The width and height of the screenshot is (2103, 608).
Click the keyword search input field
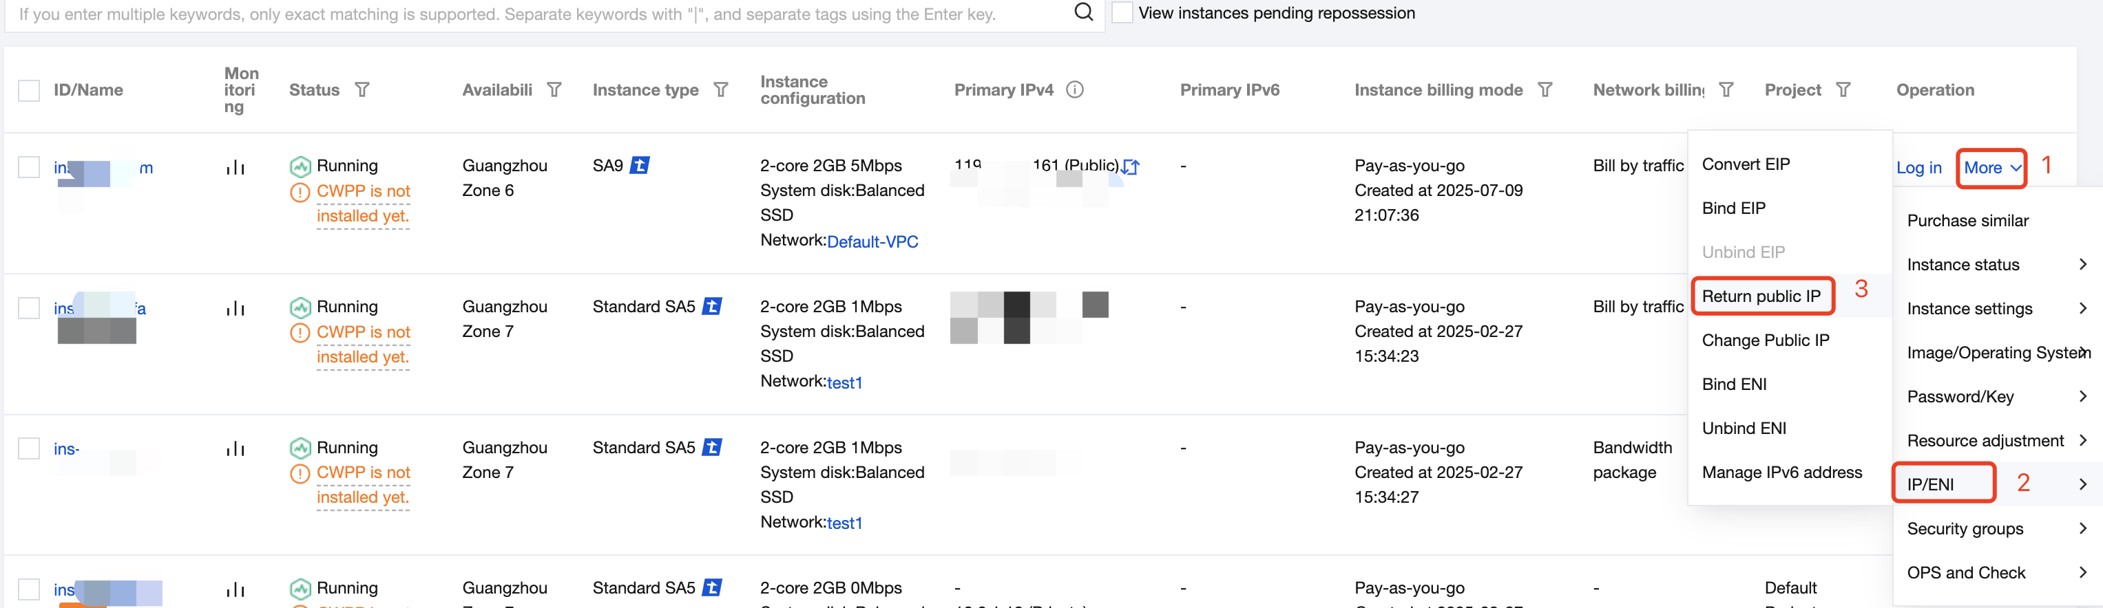538,14
